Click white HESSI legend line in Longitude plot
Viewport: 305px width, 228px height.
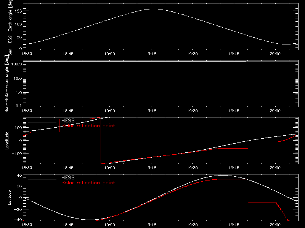coord(42,122)
